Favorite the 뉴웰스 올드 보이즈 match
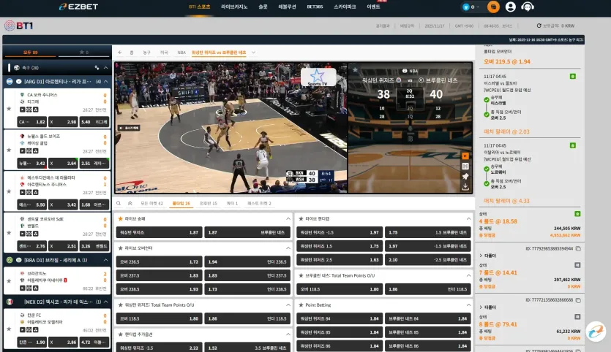The height and width of the screenshot is (352, 611). pyautogui.click(x=9, y=150)
